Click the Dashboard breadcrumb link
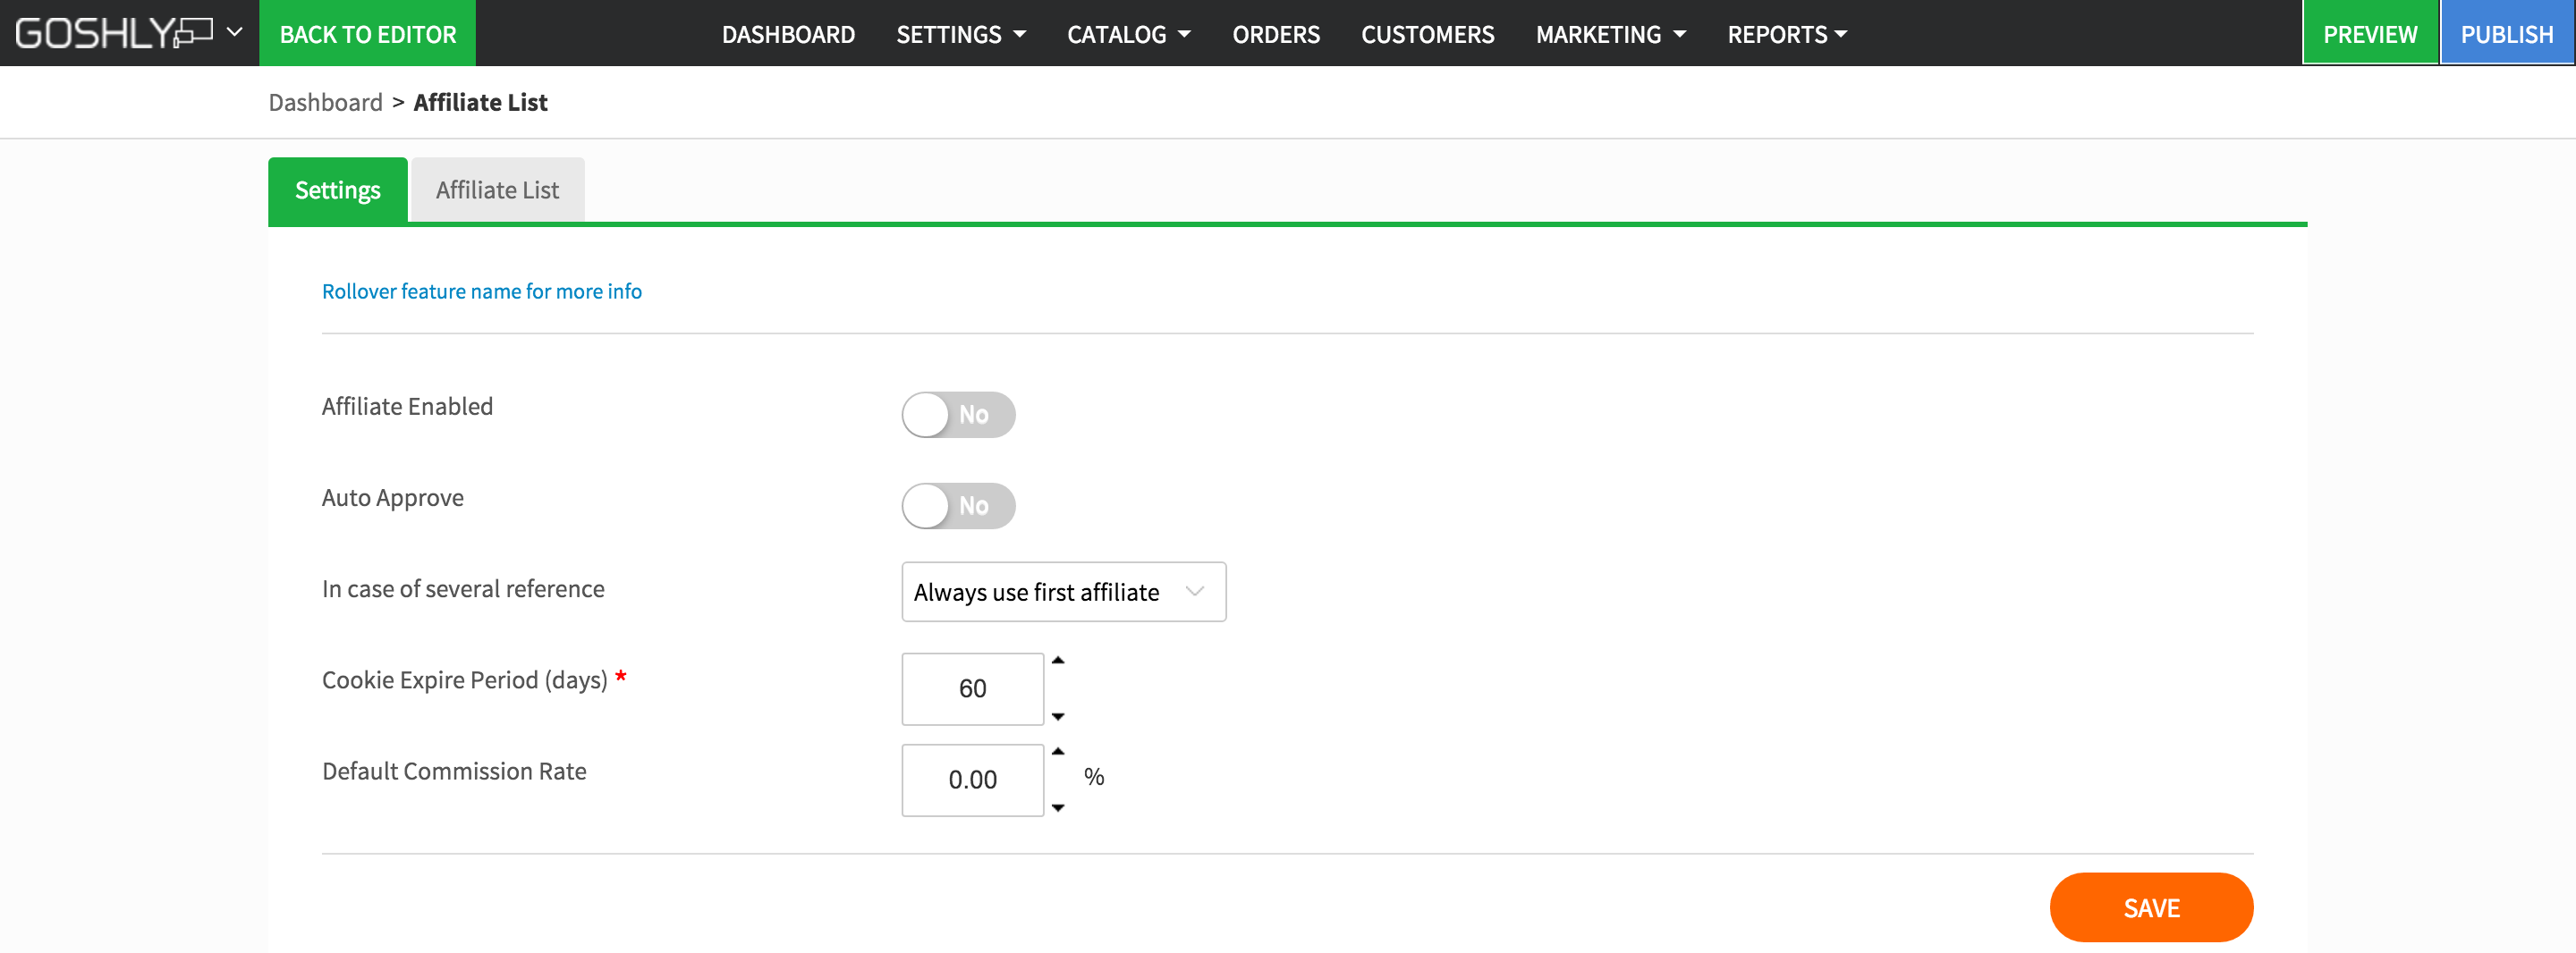The height and width of the screenshot is (953, 2576). click(325, 102)
